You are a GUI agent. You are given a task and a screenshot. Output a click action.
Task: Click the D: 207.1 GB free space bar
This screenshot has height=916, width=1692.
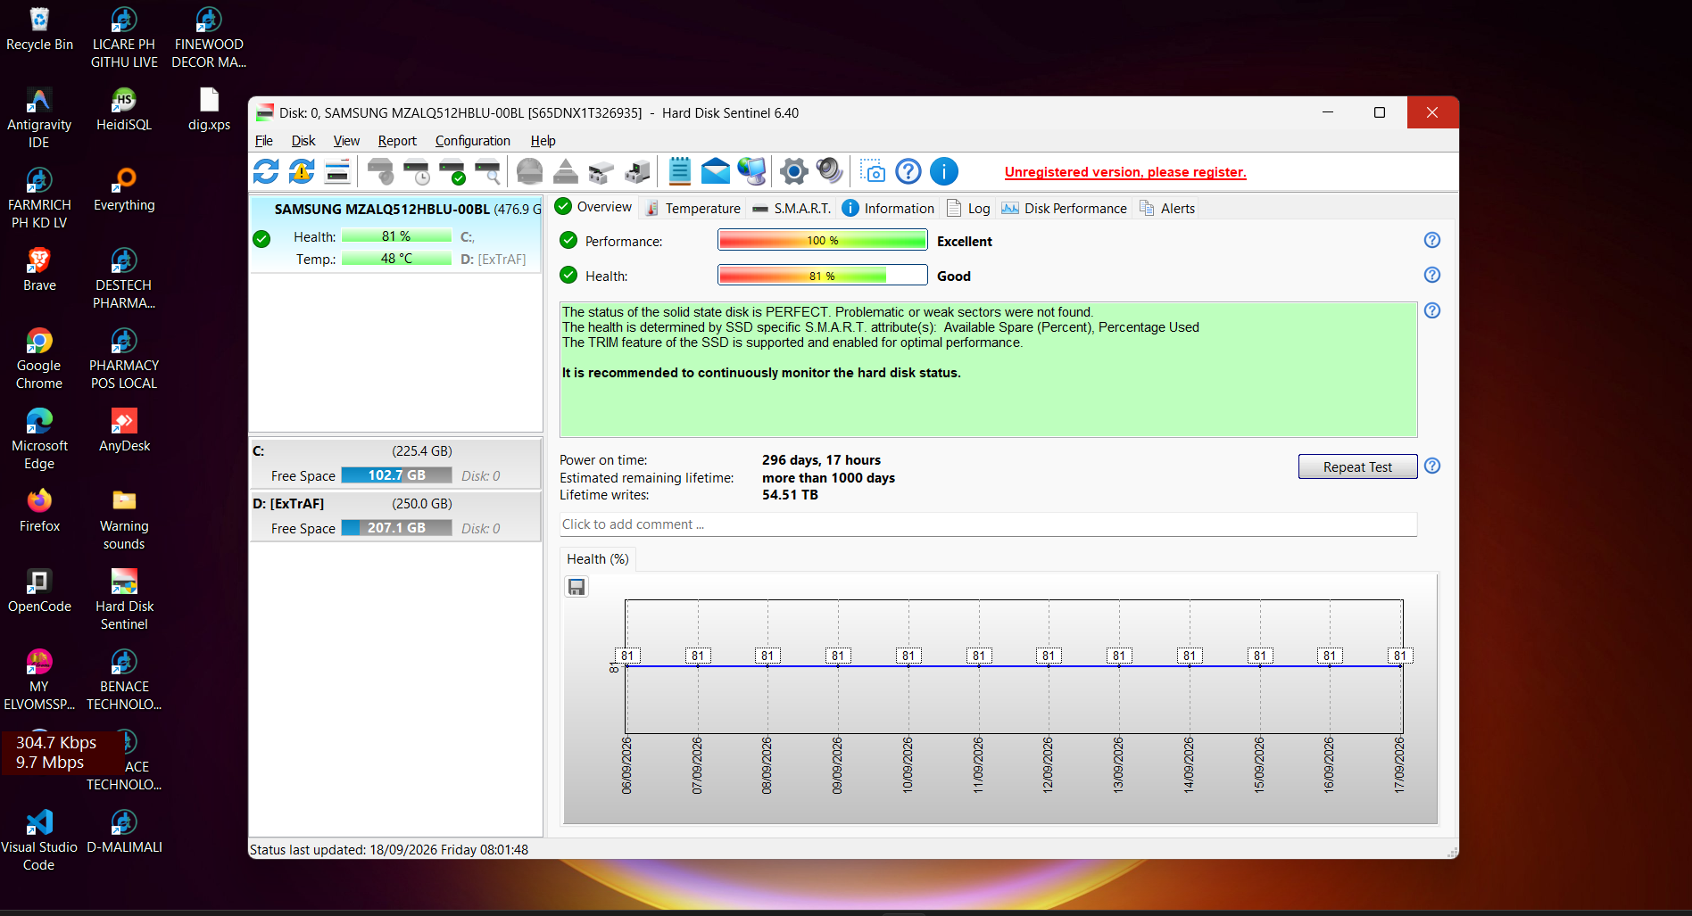pyautogui.click(x=397, y=528)
